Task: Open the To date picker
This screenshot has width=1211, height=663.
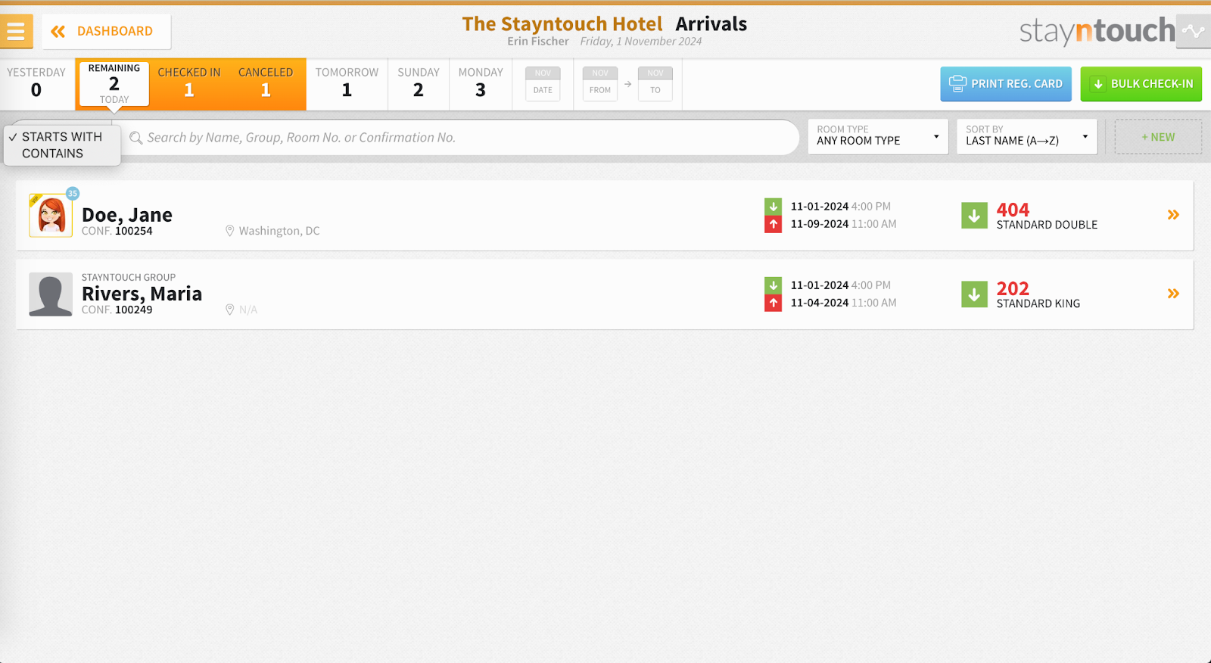Action: (x=655, y=84)
